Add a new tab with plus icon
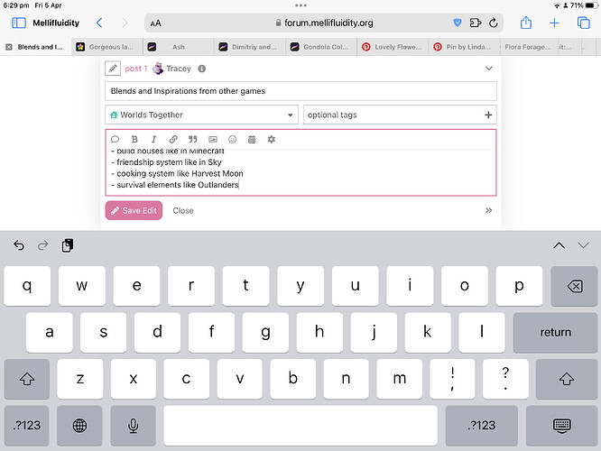The image size is (601, 451). tap(554, 23)
